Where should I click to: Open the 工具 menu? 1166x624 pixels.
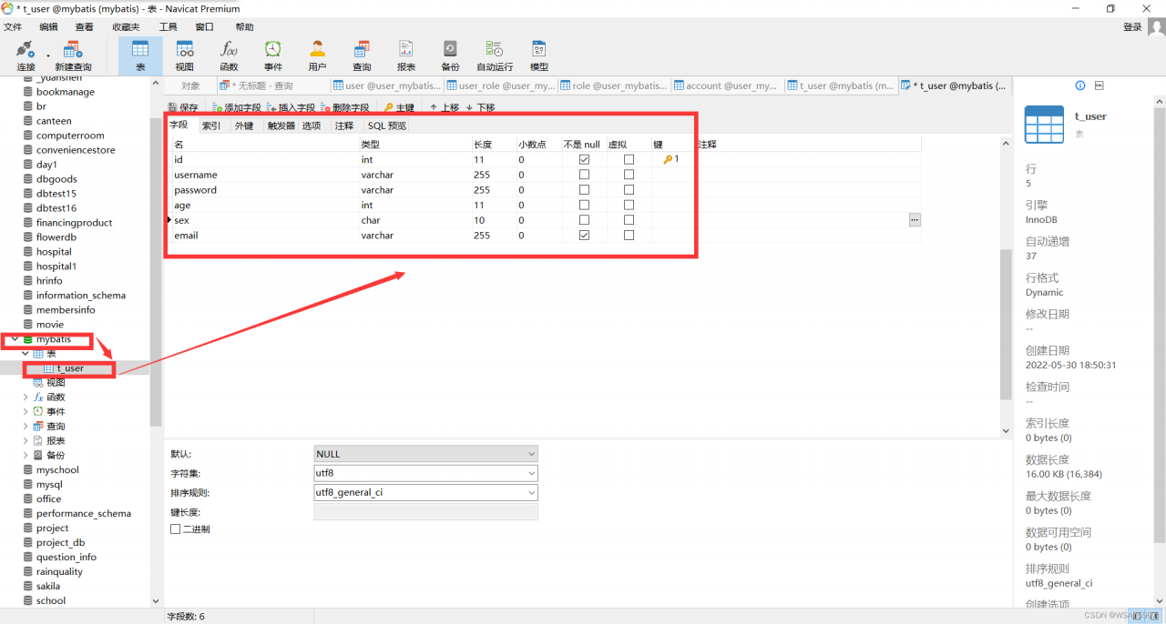(x=169, y=27)
